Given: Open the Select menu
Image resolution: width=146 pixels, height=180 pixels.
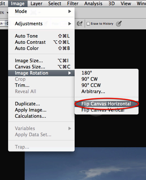Looking at the screenshot, I should click(55, 4).
